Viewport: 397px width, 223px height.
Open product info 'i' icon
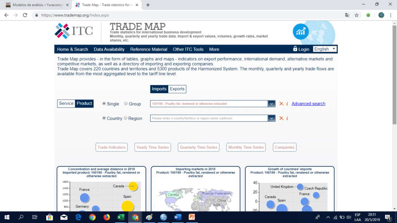pyautogui.click(x=287, y=104)
